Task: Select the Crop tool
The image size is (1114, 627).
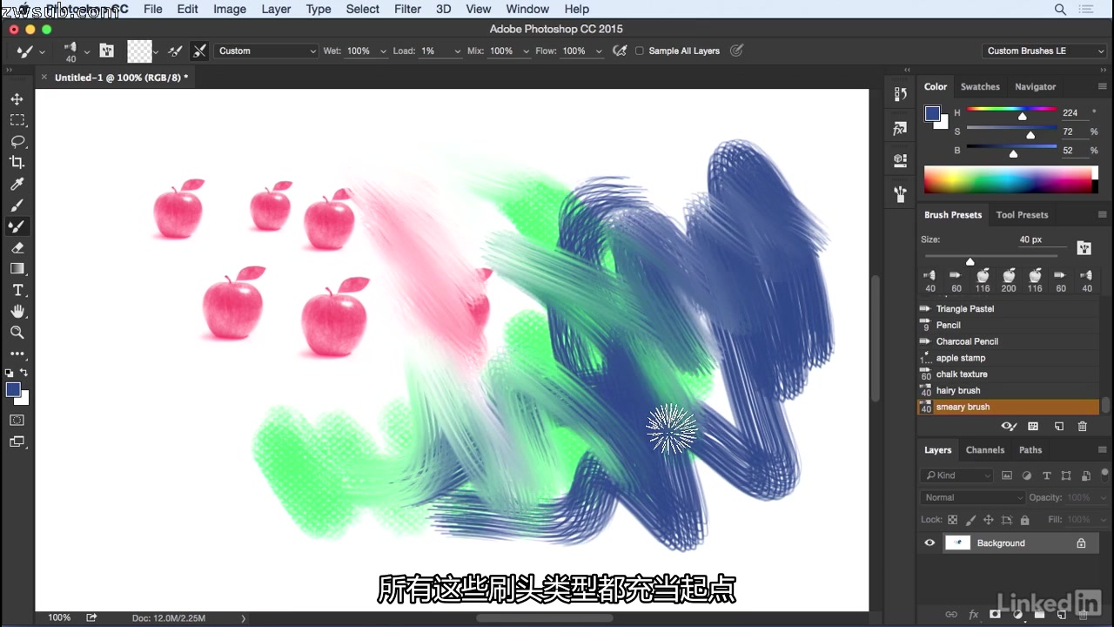Action: pos(17,162)
